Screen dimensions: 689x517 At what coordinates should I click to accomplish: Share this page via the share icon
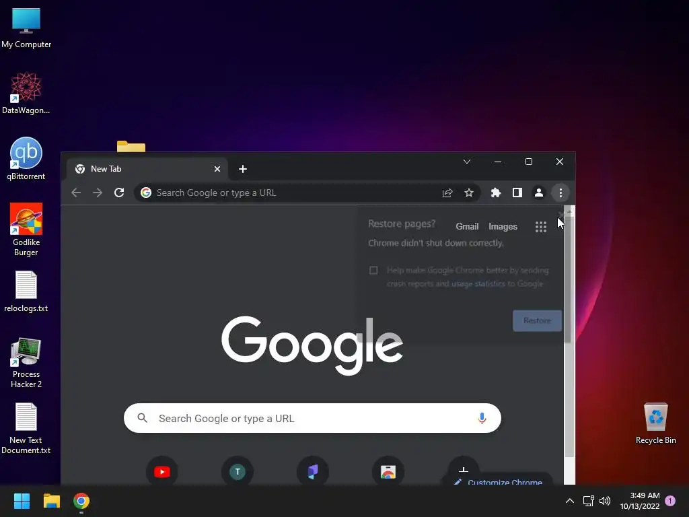pos(447,193)
